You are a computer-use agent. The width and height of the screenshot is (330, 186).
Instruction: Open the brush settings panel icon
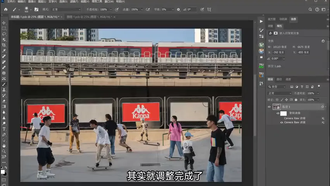coord(36,9)
